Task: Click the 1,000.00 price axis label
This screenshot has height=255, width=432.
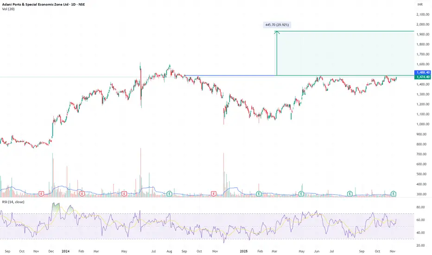Action: [x=423, y=124]
